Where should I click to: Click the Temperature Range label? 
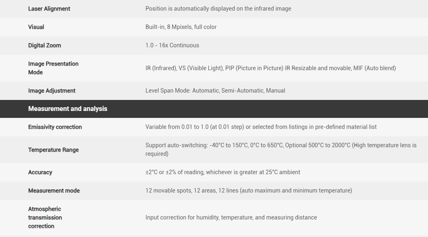(x=53, y=150)
